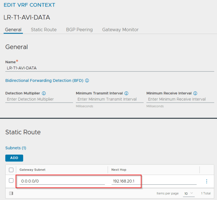Click the BFD info icon

click(87, 81)
